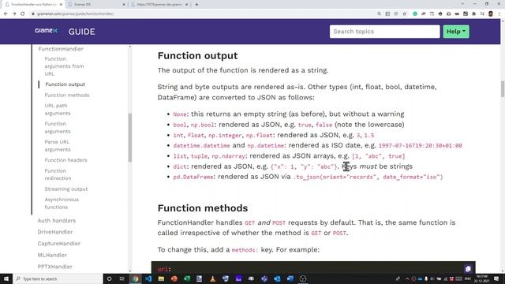This screenshot has height=284, width=505.
Task: Switch to the Gramex IDE tab
Action: point(96,5)
